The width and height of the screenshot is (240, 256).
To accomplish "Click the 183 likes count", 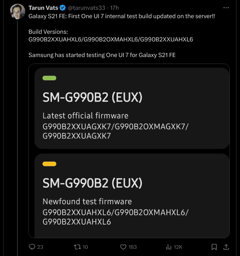I will tap(132, 247).
